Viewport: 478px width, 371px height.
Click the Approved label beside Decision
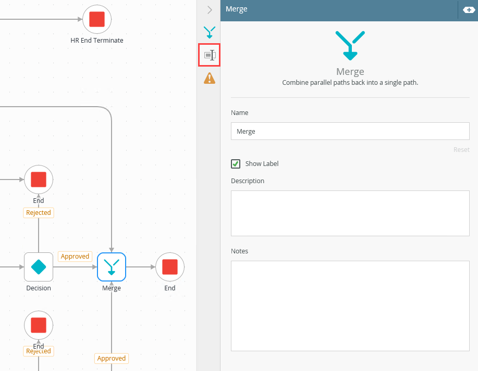pyautogui.click(x=75, y=257)
